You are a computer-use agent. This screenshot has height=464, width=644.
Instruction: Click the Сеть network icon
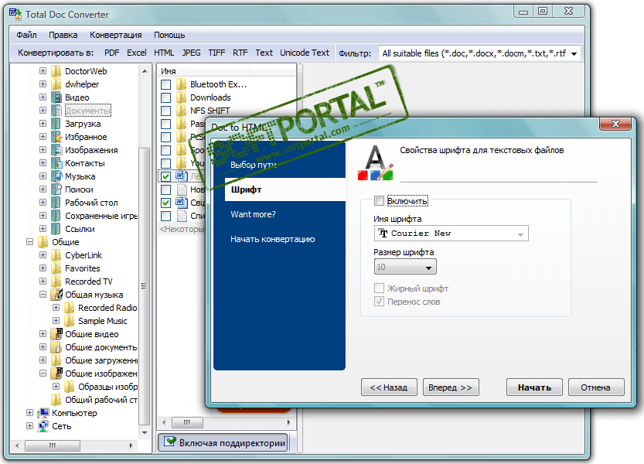pyautogui.click(x=43, y=426)
